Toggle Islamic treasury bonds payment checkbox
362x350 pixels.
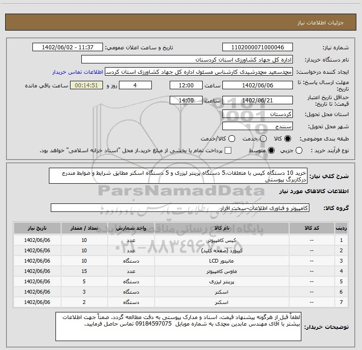point(228,151)
